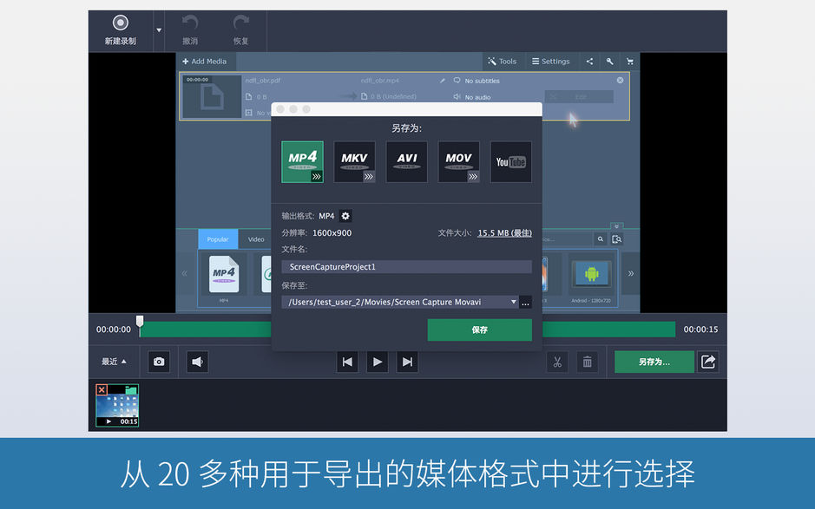Open output format gear next to MP4
The image size is (815, 509).
(x=345, y=216)
